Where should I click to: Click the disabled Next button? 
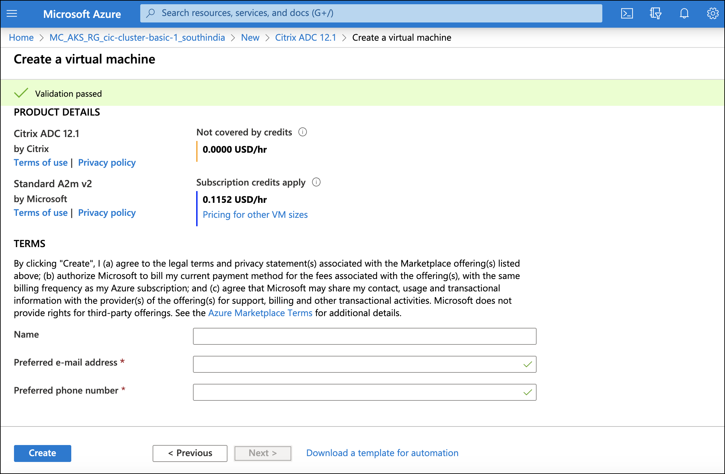[x=263, y=453]
